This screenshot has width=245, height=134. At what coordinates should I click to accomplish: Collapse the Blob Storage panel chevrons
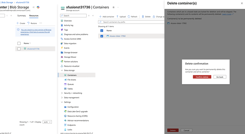(33, 7)
